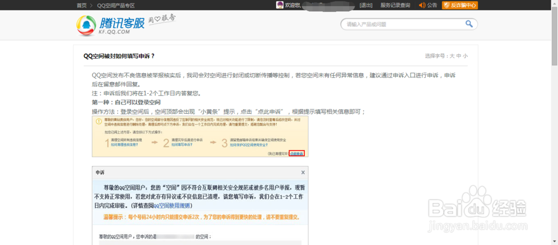Click the [退出] logout link
This screenshot has height=245, width=558.
(x=366, y=5)
